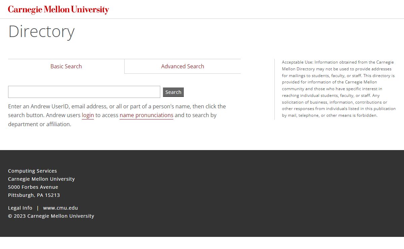Viewport: 404px width, 249px height.
Task: Click the © 2023 copyright notice
Action: click(x=51, y=216)
